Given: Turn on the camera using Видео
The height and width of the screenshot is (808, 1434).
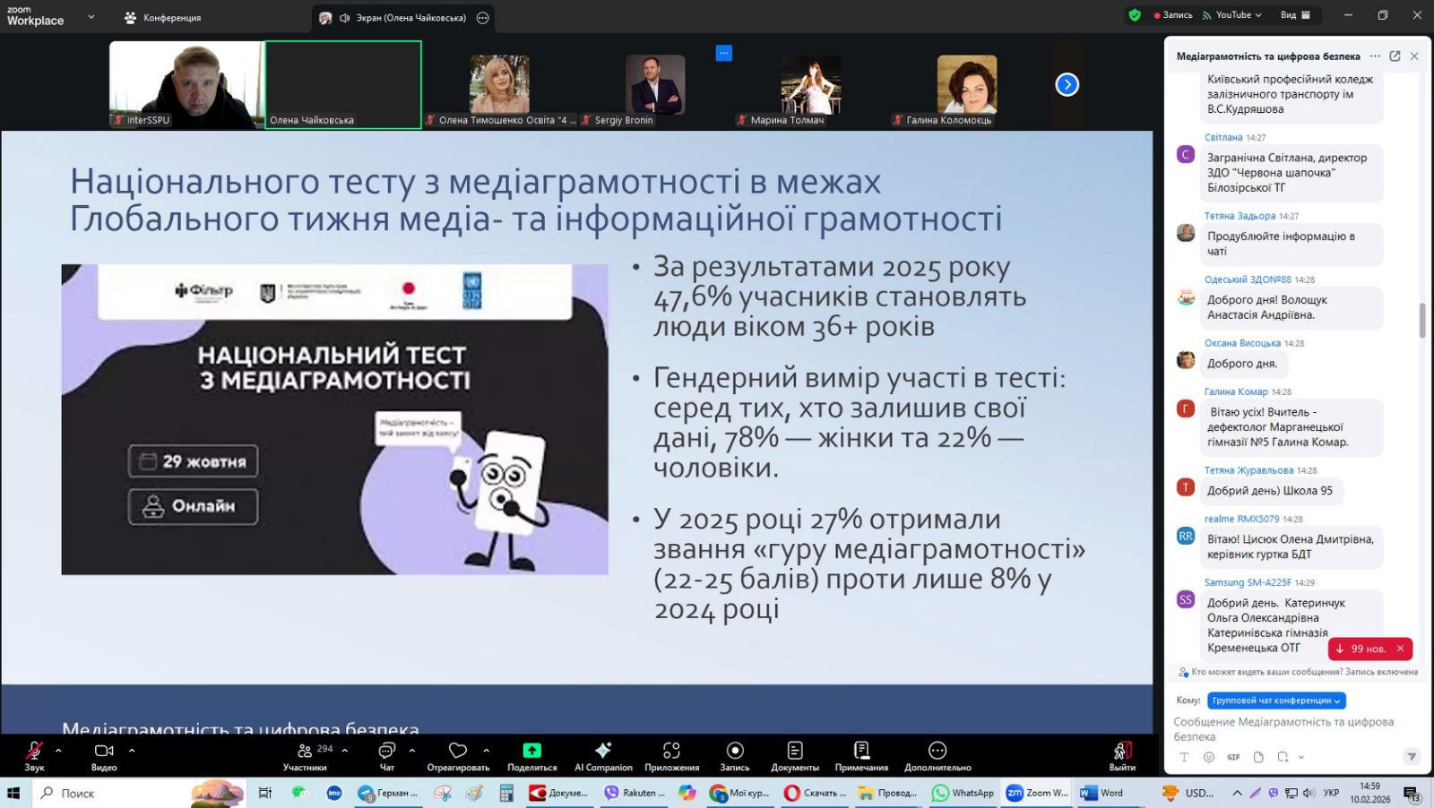Looking at the screenshot, I should point(104,752).
